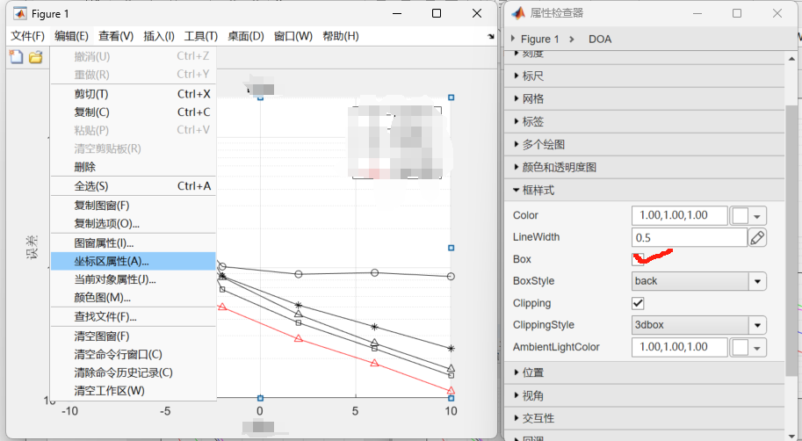The height and width of the screenshot is (441, 802).
Task: Open the 查看(V) menu
Action: [116, 36]
